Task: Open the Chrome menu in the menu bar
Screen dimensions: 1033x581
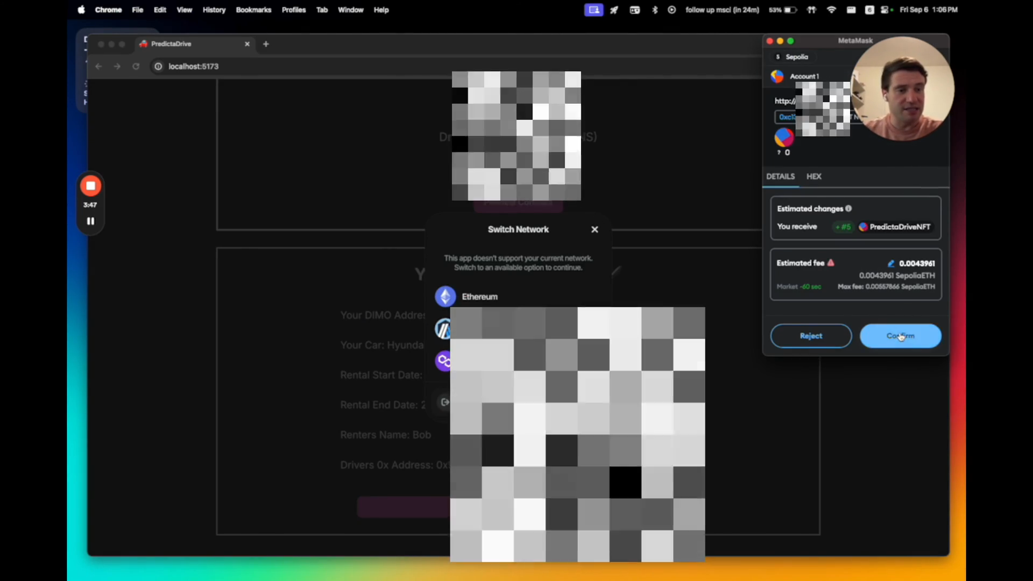Action: click(x=108, y=10)
